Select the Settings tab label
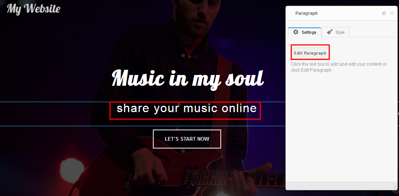The image size is (399, 196). (309, 32)
